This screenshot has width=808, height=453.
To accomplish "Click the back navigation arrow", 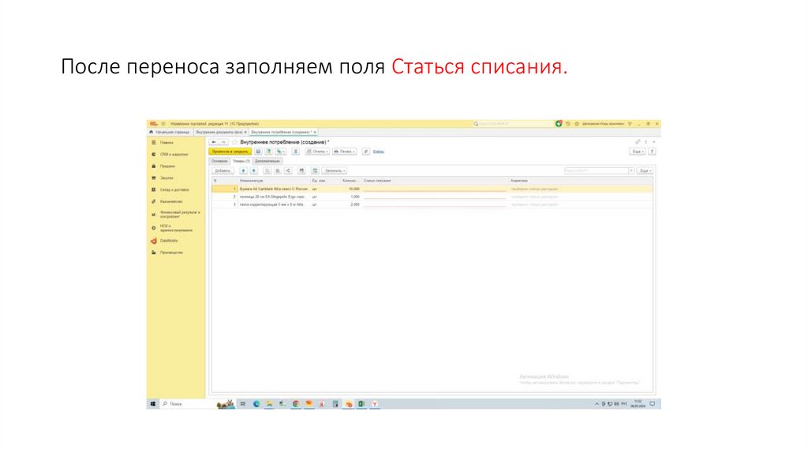I will tap(214, 142).
